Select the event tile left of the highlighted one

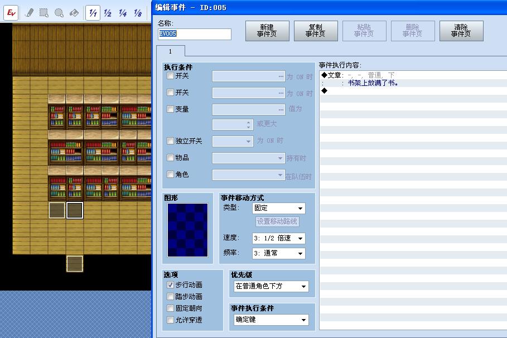tap(57, 210)
